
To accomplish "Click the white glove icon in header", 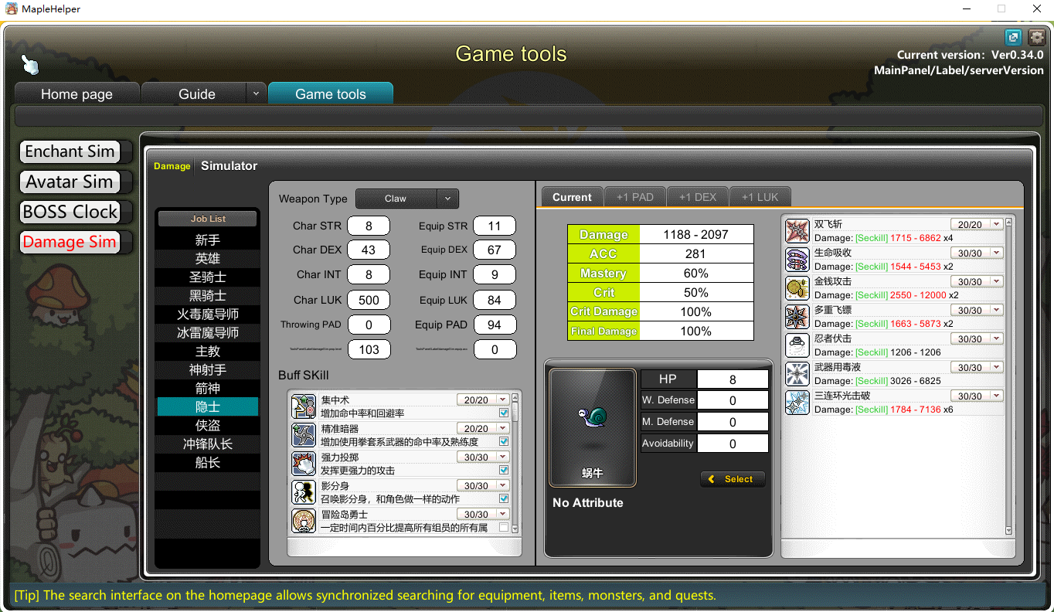I will (x=30, y=65).
